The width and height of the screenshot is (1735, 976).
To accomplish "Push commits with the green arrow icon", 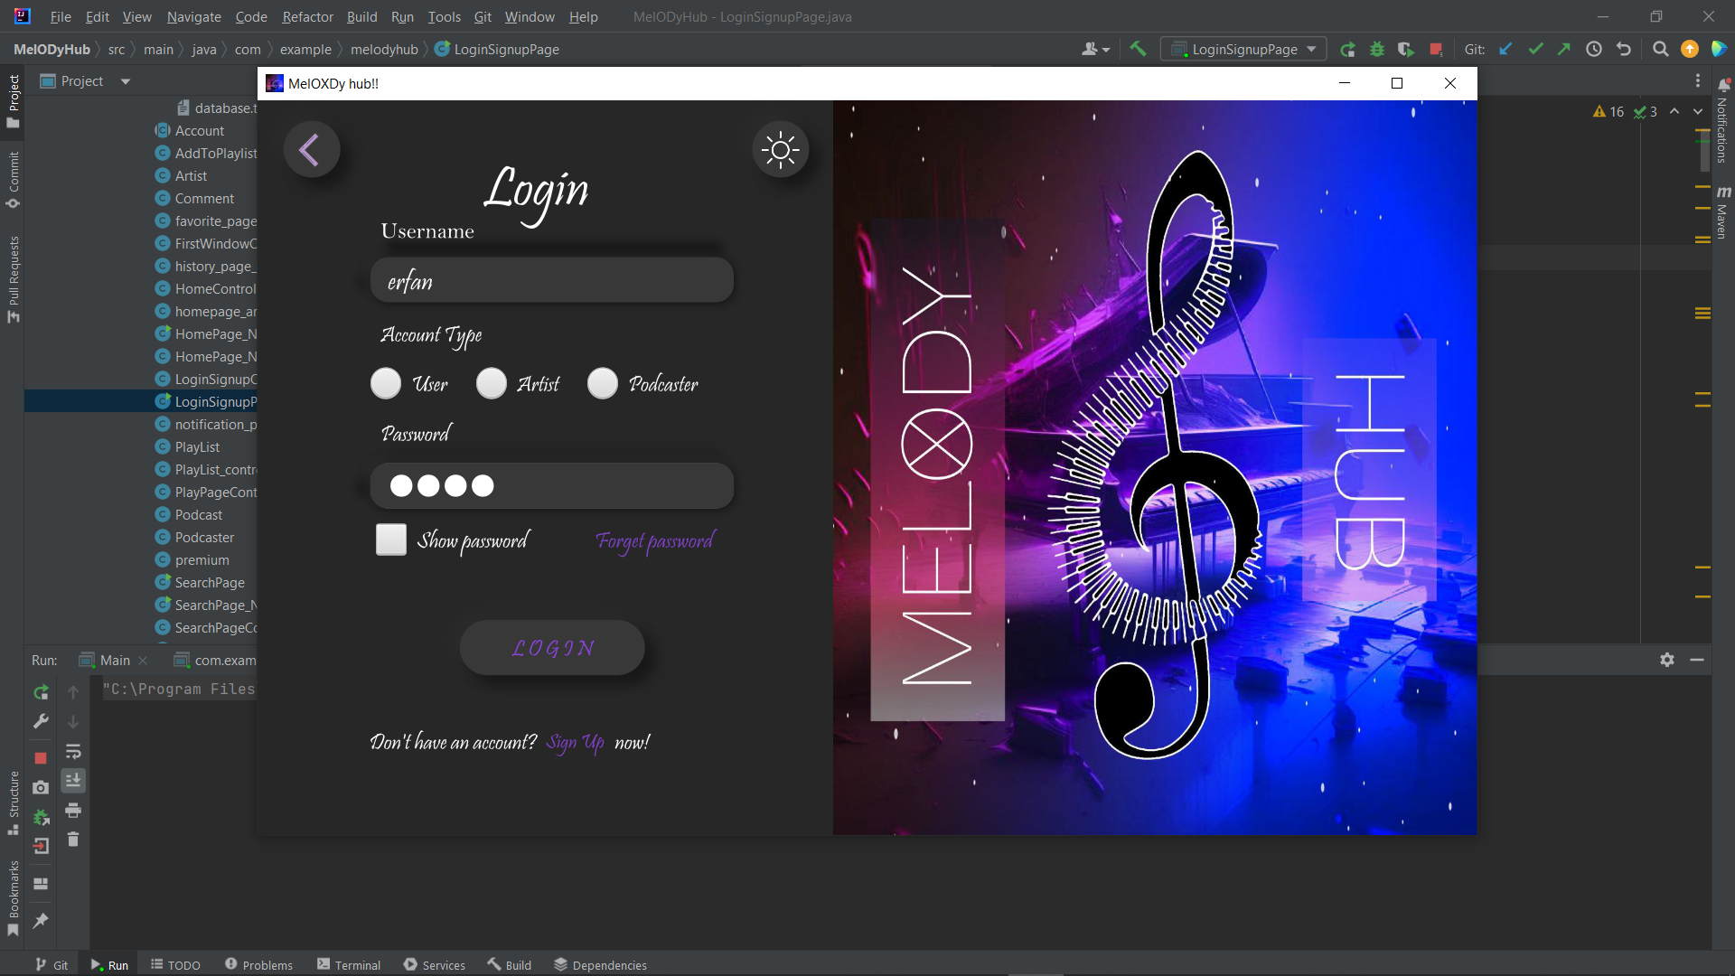I will pos(1564,49).
